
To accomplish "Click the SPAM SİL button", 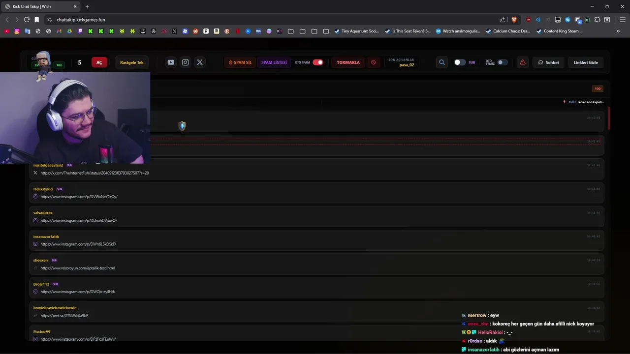I will pyautogui.click(x=240, y=62).
